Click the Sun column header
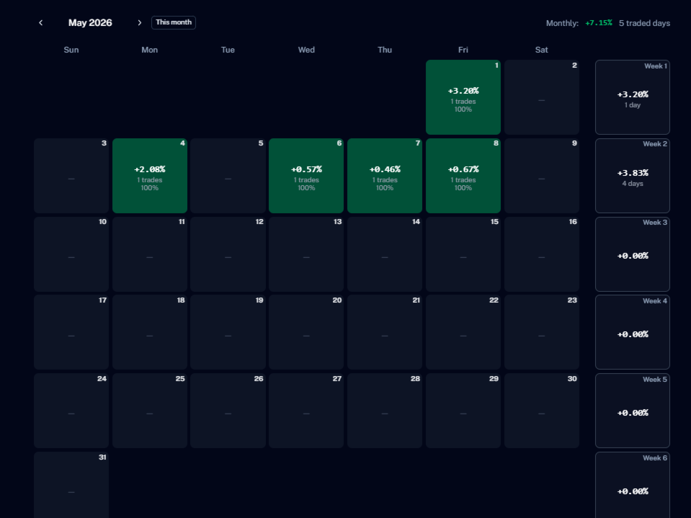Viewport: 691px width, 518px height. coord(71,50)
